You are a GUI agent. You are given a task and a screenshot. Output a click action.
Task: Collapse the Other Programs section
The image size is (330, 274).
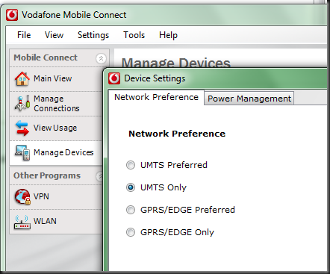(x=100, y=176)
